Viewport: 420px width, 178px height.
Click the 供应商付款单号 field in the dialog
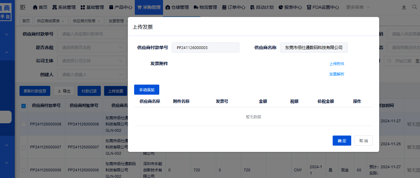click(205, 47)
